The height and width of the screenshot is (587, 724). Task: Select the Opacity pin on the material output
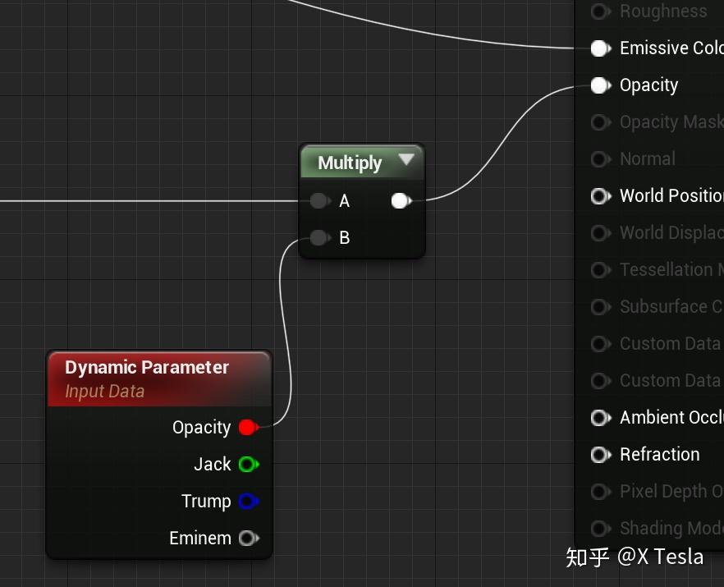pos(600,85)
